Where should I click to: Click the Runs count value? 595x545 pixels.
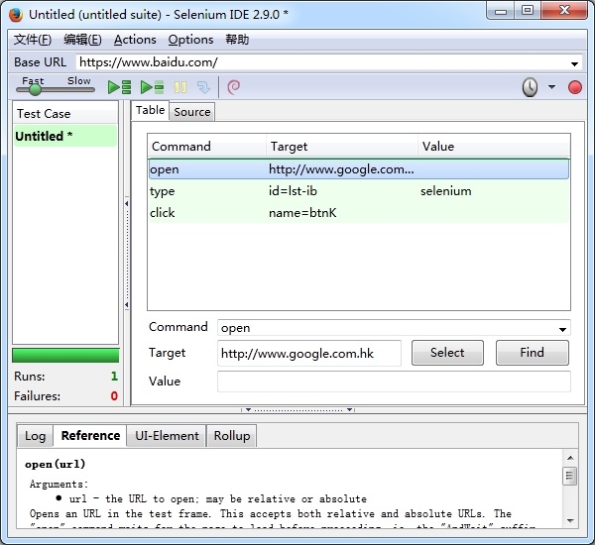tap(114, 377)
